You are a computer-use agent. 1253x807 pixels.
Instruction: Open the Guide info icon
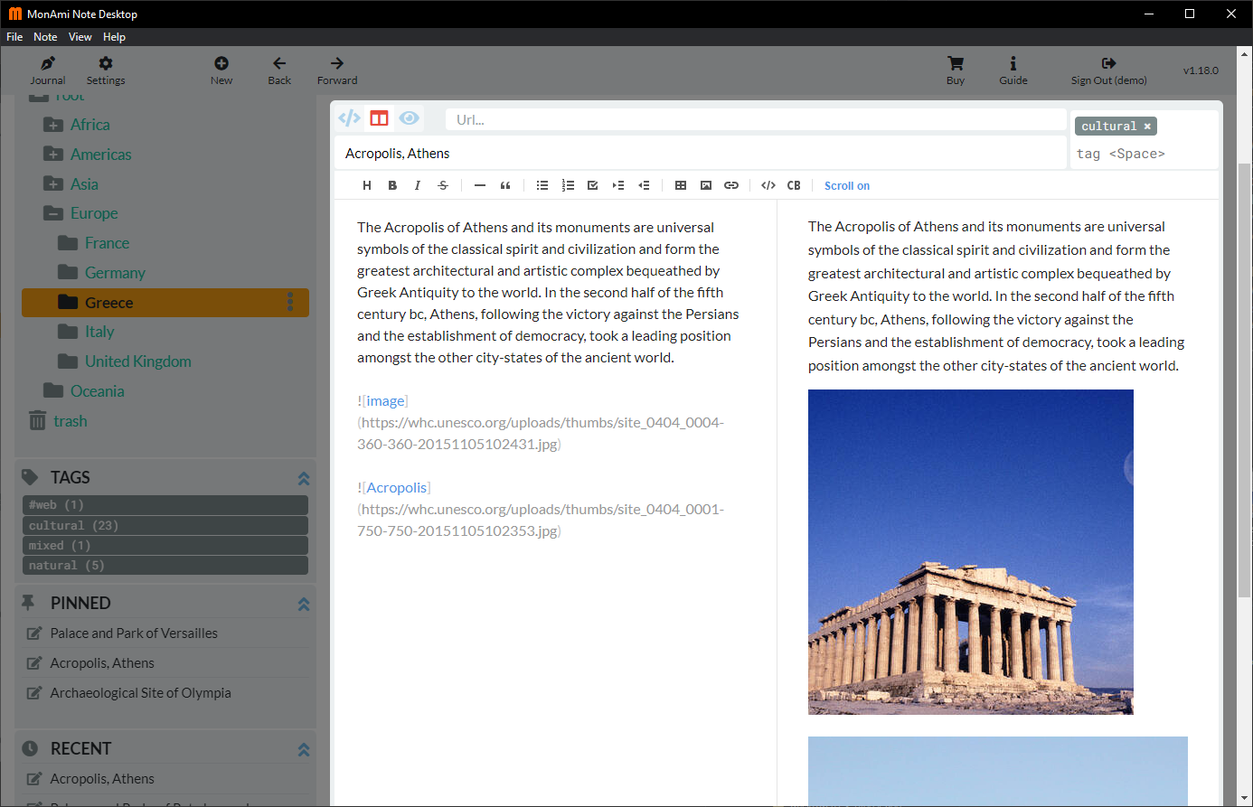[1013, 70]
